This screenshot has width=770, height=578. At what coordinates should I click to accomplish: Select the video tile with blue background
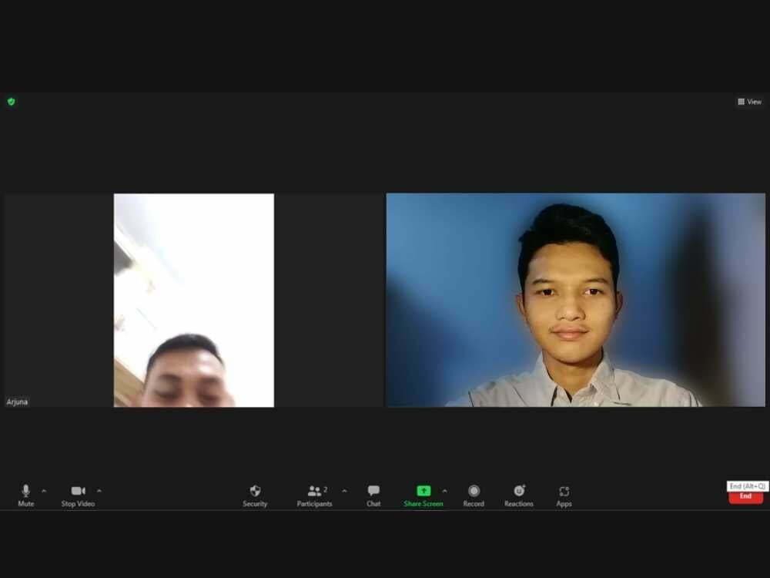pyautogui.click(x=575, y=300)
